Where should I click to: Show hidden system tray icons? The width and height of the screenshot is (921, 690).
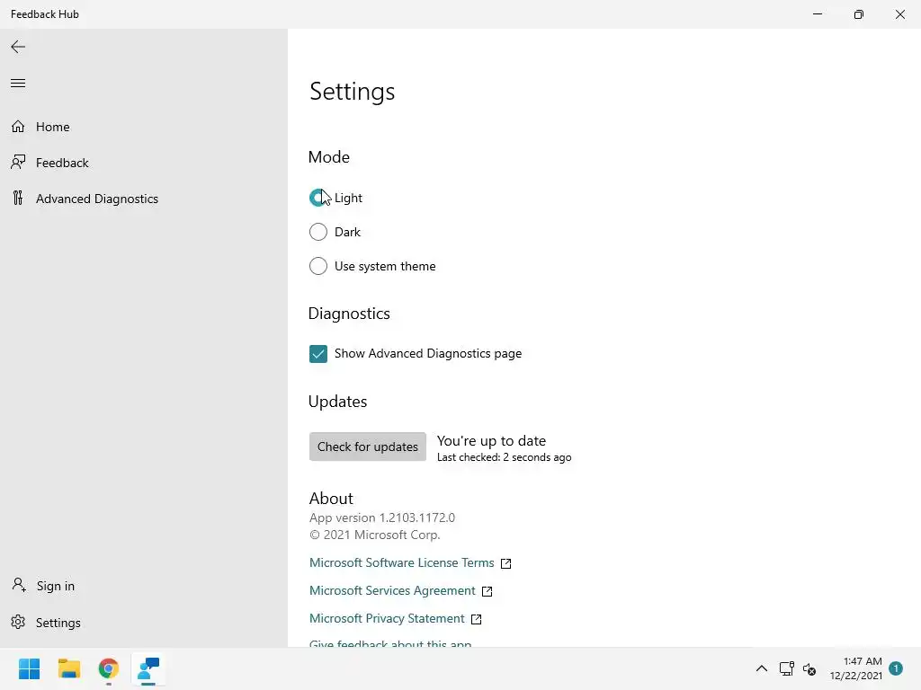click(761, 668)
